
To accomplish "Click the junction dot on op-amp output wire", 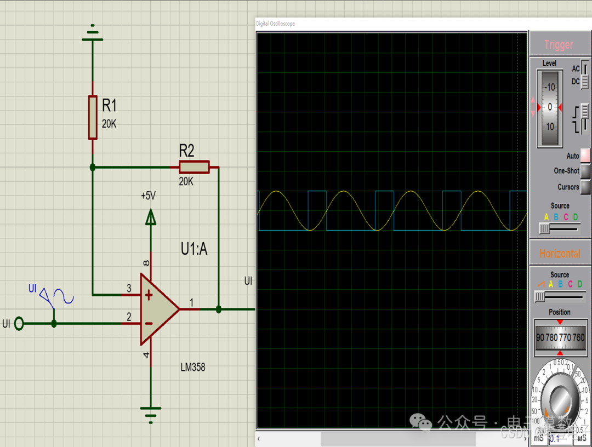I will 219,310.
